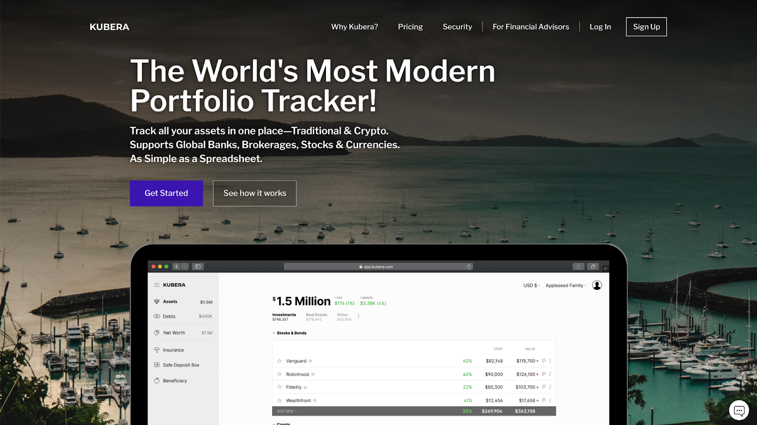Click the 1 day change $176 (1%)
The height and width of the screenshot is (425, 757).
(x=344, y=304)
